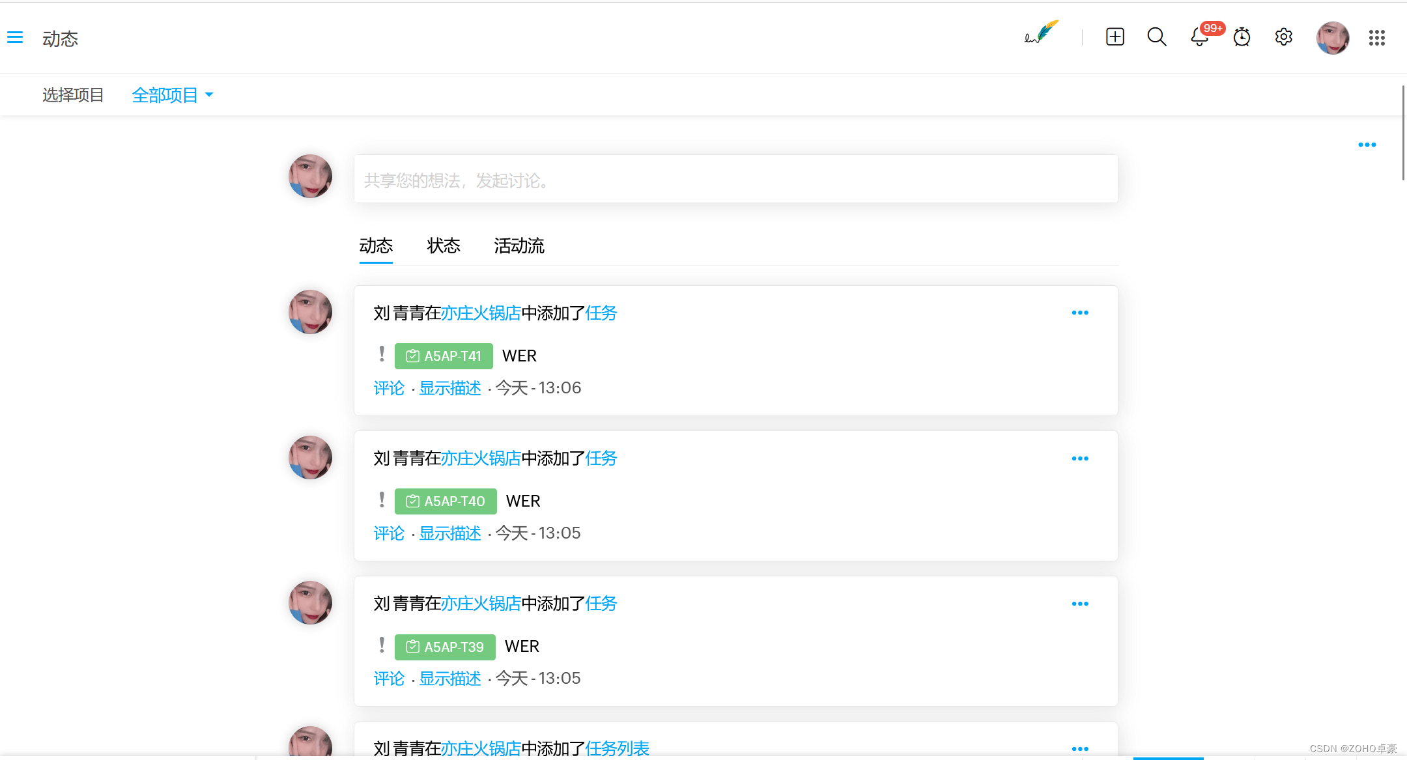Open notifications bell with 99+ badge
Viewport: 1407px width, 760px height.
(1200, 37)
